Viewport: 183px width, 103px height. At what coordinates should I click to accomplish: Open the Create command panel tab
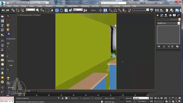point(158,15)
